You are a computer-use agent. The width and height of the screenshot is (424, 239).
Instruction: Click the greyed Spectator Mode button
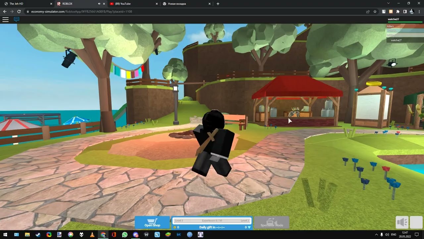(272, 223)
